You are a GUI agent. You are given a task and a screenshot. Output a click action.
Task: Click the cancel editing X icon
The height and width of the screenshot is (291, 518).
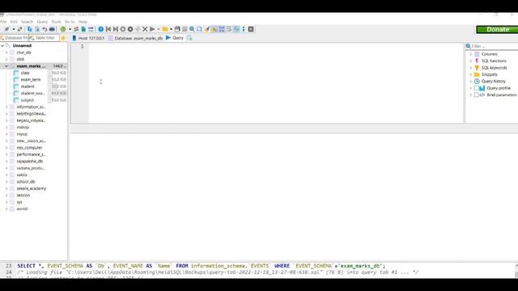145,29
